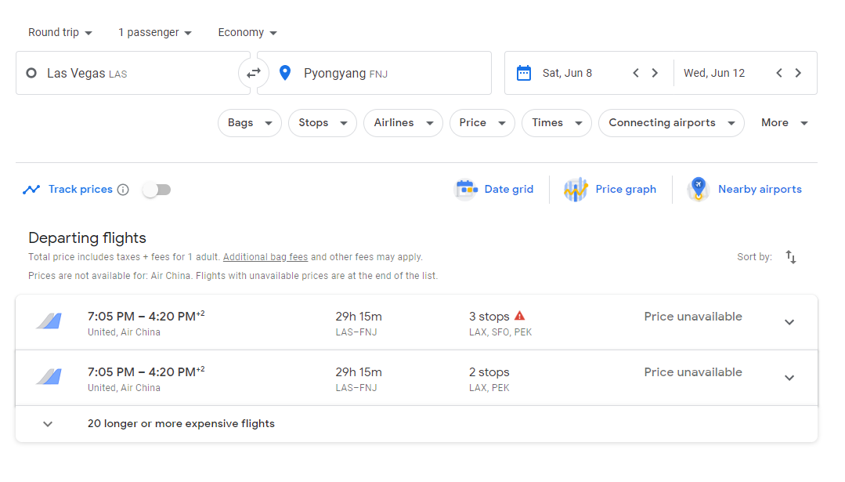
Task: Click the Track prices label
Action: pos(81,189)
